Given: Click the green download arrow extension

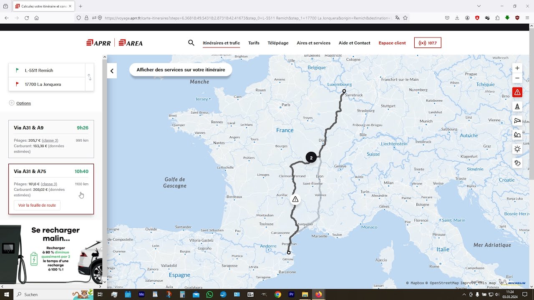Looking at the screenshot, I should tap(507, 18).
